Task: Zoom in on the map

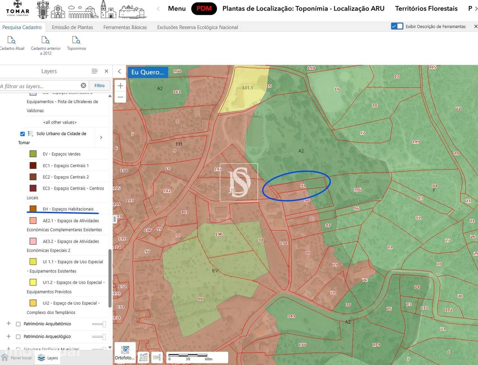Action: coord(120,86)
